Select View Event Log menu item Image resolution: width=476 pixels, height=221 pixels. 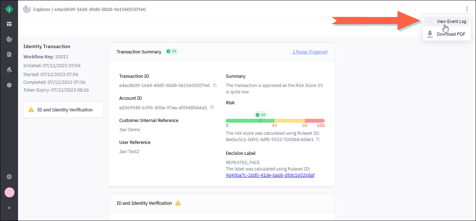[451, 22]
